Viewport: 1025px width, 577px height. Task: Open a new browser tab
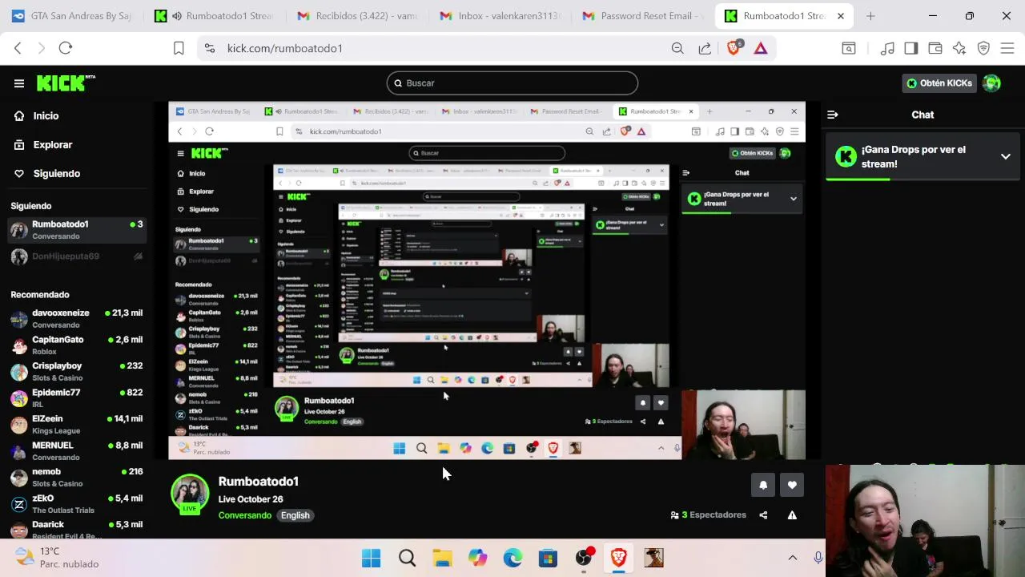[870, 16]
